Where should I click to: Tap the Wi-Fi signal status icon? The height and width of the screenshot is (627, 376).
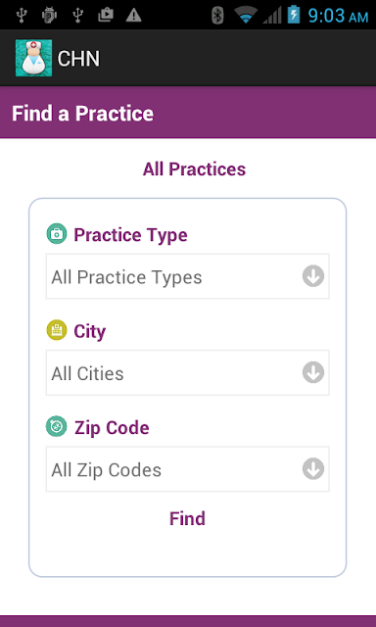[x=246, y=16]
